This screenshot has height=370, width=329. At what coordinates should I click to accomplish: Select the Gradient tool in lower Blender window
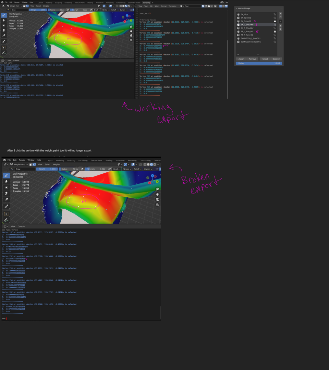click(x=7, y=199)
